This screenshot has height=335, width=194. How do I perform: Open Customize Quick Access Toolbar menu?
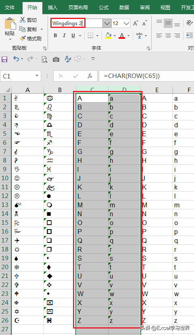pos(93,59)
